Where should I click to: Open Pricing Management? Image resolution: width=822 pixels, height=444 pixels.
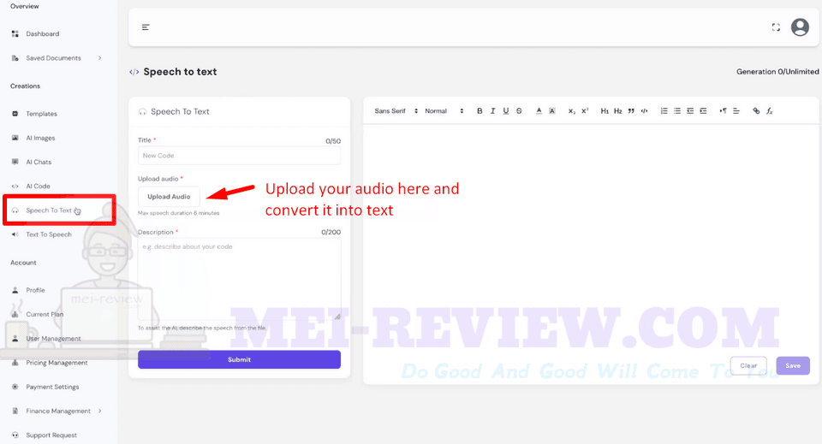[57, 363]
